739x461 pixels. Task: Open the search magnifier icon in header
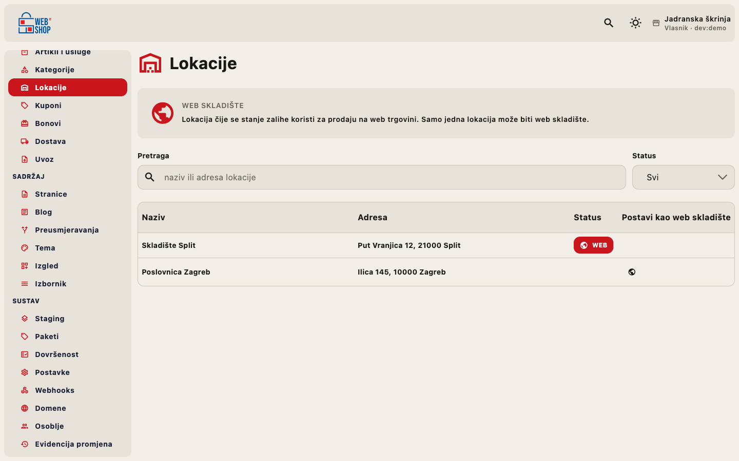pyautogui.click(x=609, y=23)
